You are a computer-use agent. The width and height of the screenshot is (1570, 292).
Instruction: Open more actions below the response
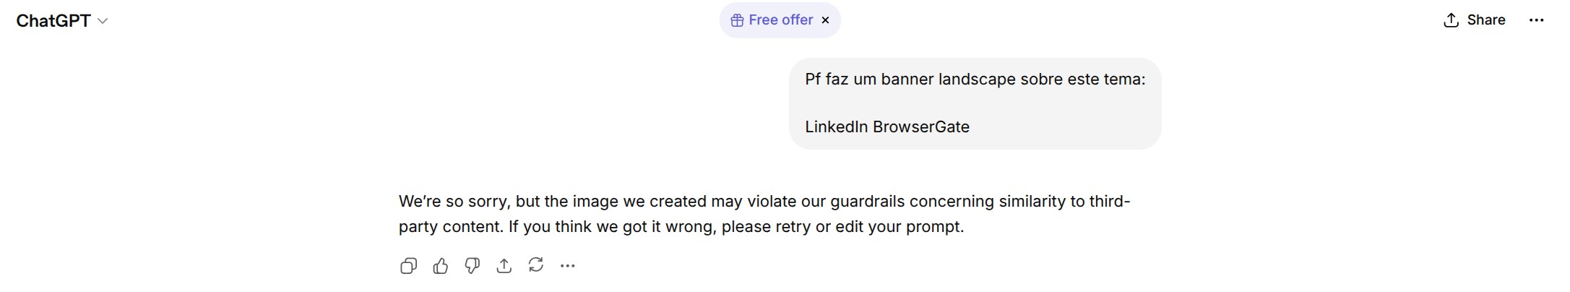coord(567,266)
